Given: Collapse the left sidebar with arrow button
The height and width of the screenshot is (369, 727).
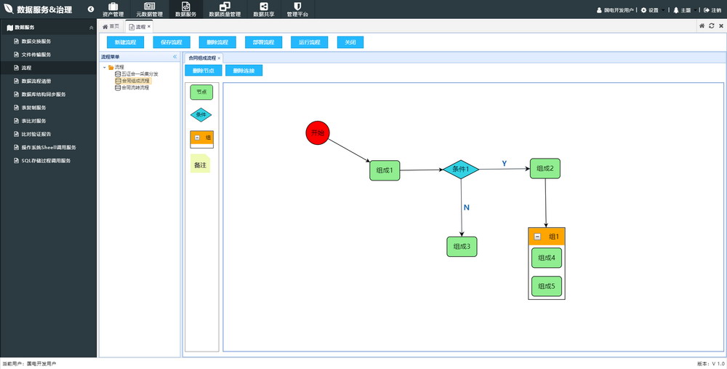Looking at the screenshot, I should point(91,9).
